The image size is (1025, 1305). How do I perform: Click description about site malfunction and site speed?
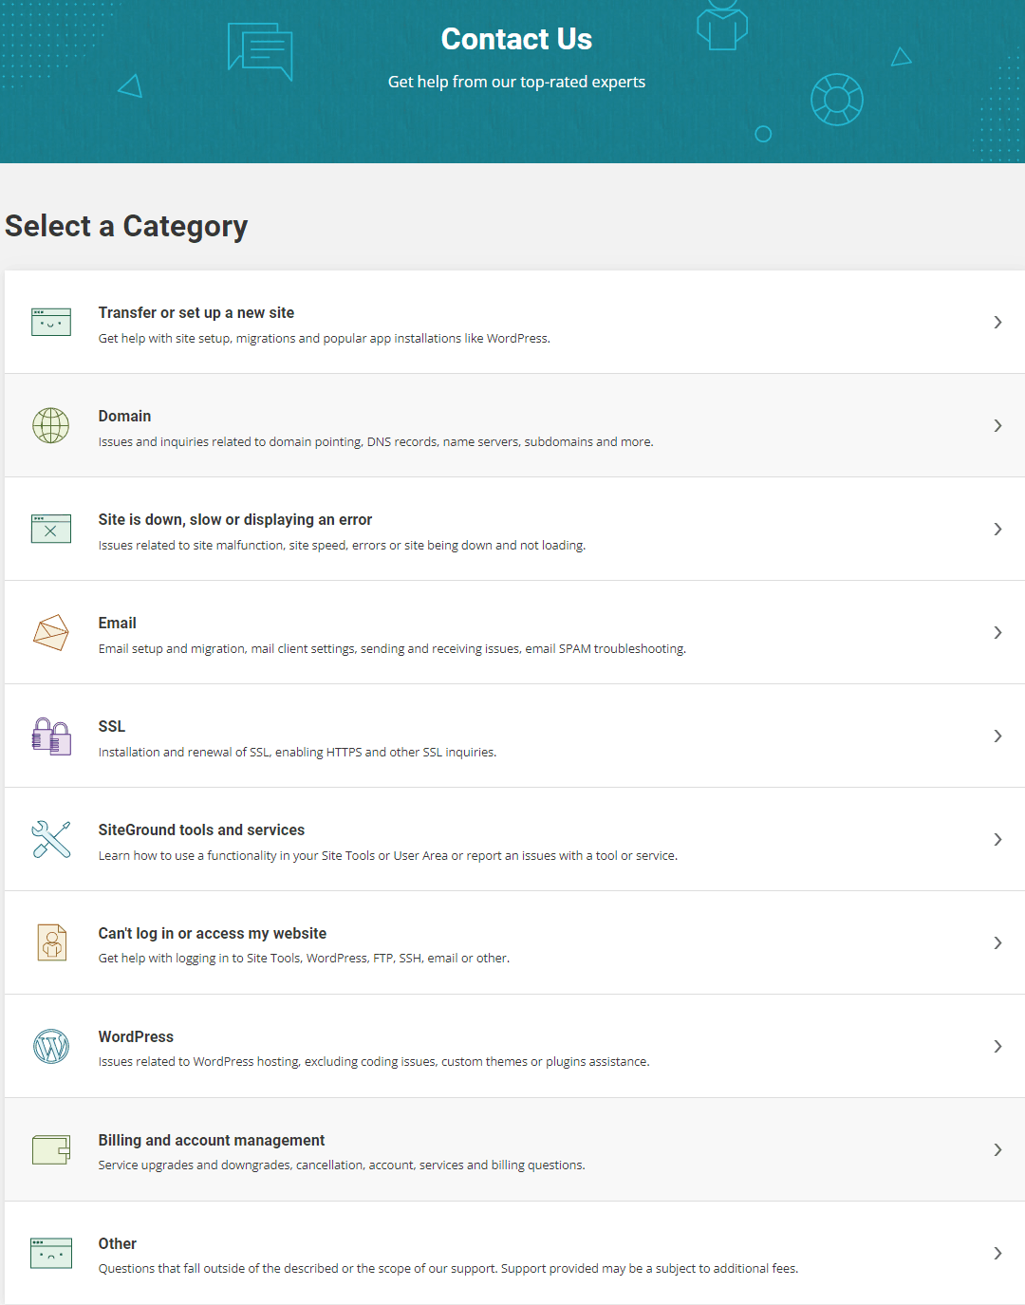click(x=342, y=545)
